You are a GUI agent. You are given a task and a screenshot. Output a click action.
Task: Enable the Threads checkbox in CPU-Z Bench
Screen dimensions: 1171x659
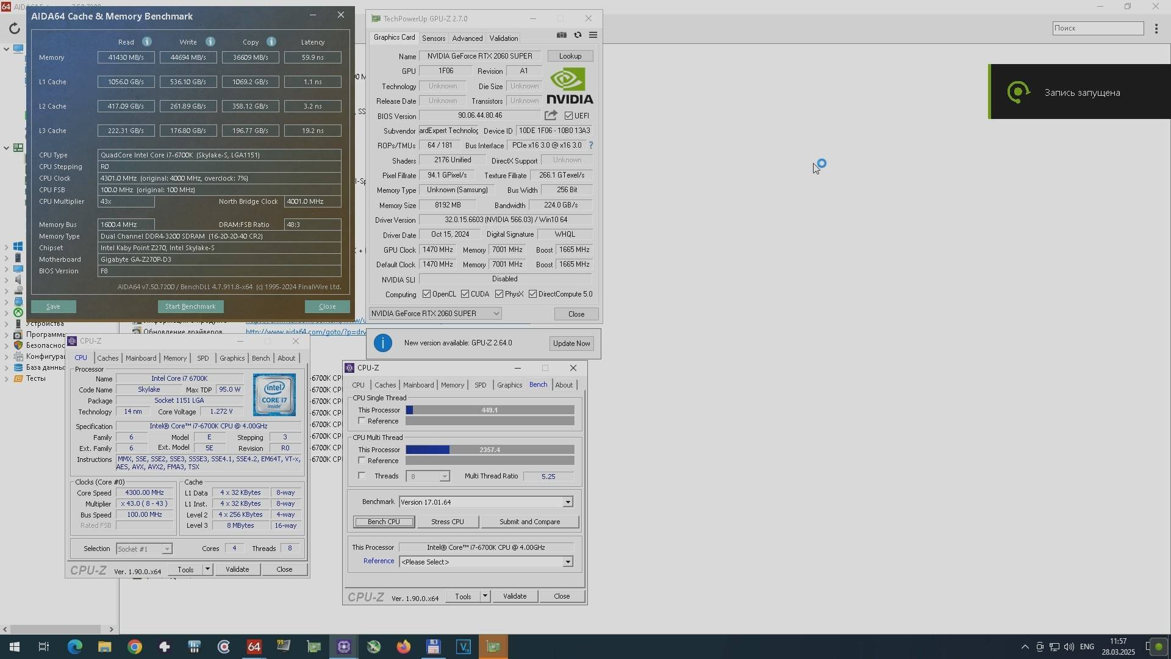pyautogui.click(x=362, y=476)
